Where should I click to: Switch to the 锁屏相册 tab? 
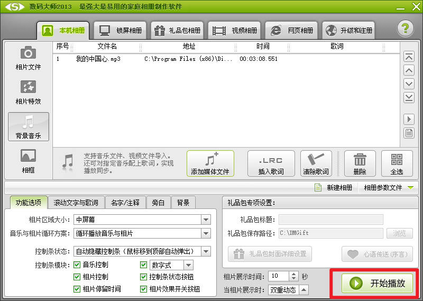click(x=120, y=31)
